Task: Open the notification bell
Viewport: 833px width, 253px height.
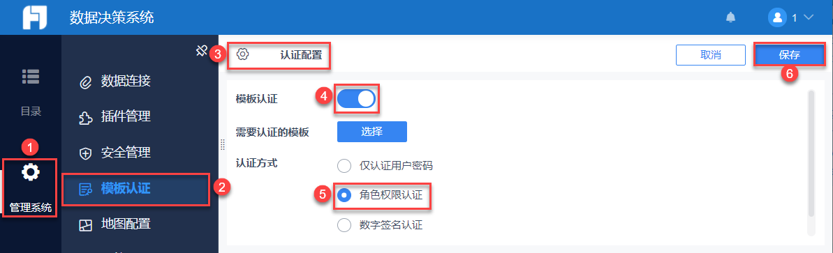Action: [731, 17]
